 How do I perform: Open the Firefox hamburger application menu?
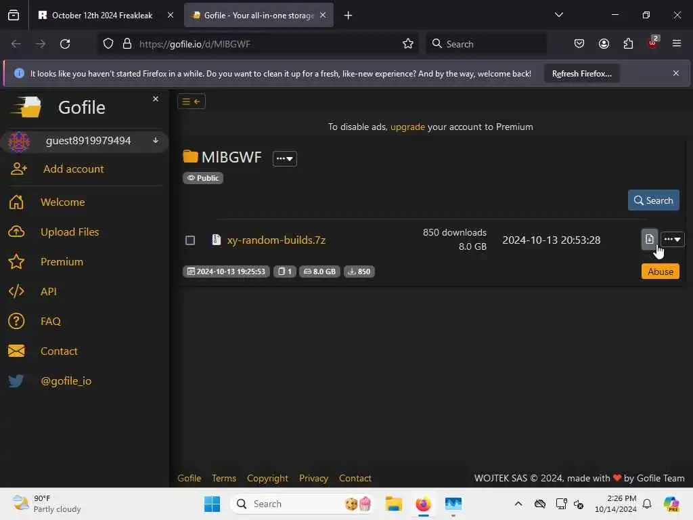click(x=677, y=43)
